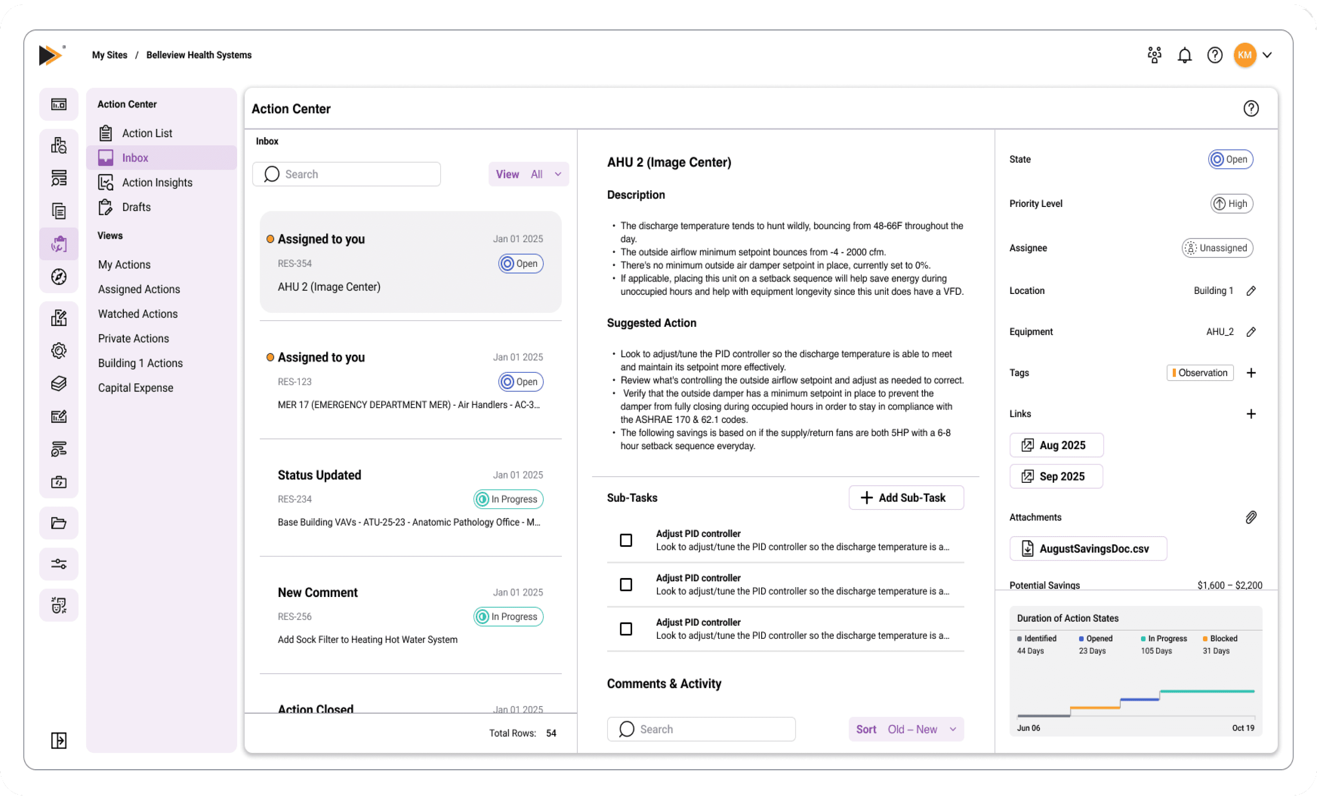1317x796 pixels.
Task: Open the Aug 2025 link
Action: click(1056, 445)
